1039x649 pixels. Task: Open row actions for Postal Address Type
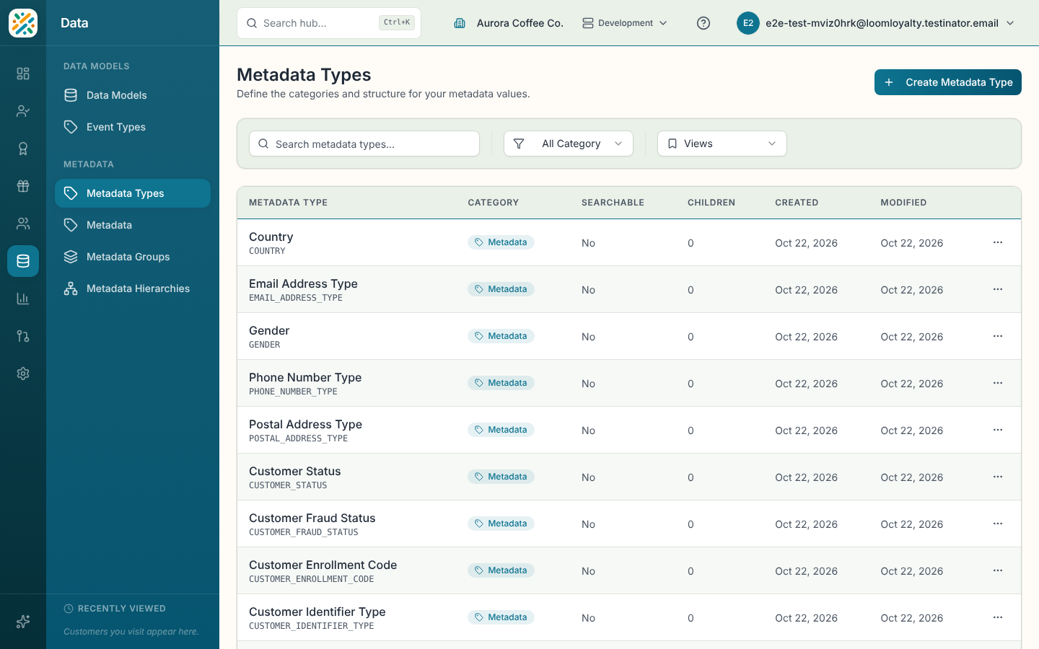pos(998,430)
